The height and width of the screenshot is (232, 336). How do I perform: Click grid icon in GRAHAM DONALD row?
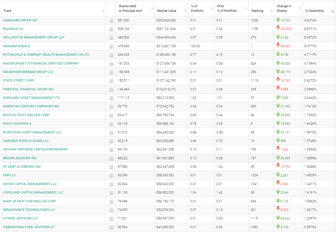point(111,46)
